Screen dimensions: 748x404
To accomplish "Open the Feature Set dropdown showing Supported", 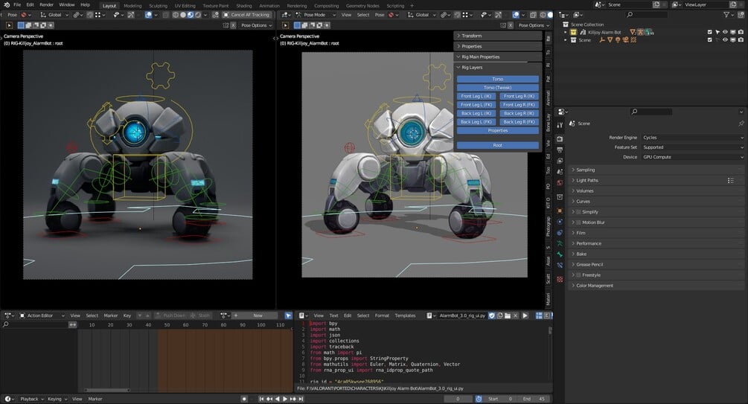I will (693, 147).
